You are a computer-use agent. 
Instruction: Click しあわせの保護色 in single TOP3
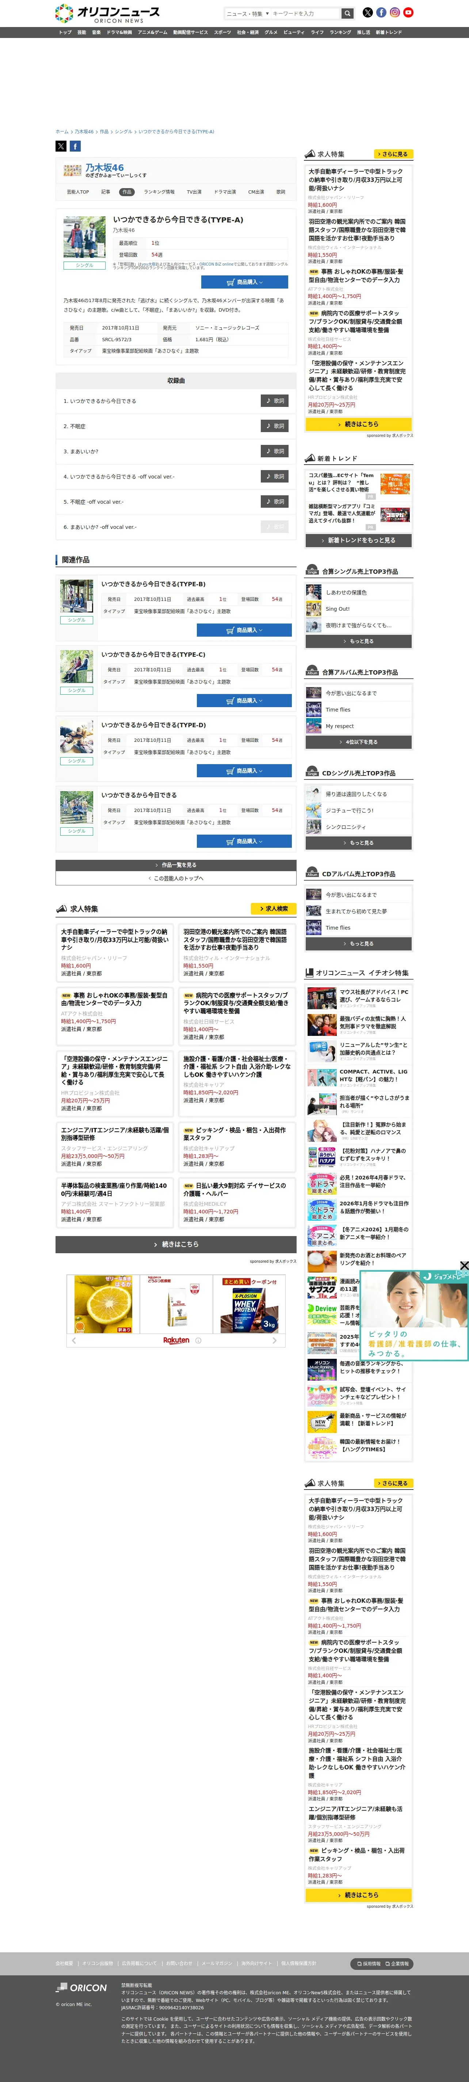click(x=346, y=592)
